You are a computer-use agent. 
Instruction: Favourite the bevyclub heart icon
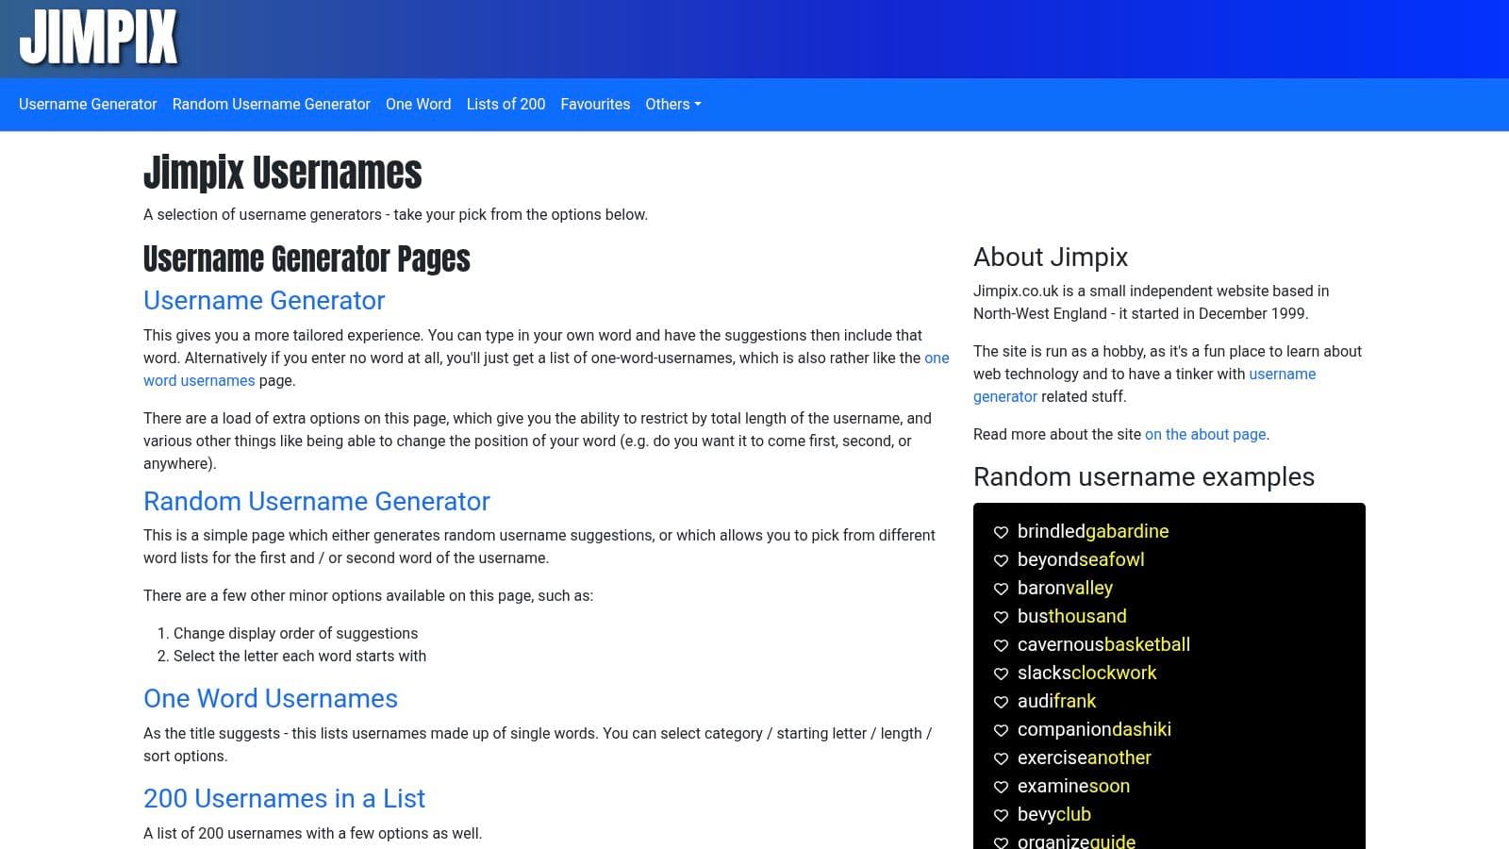(1001, 815)
